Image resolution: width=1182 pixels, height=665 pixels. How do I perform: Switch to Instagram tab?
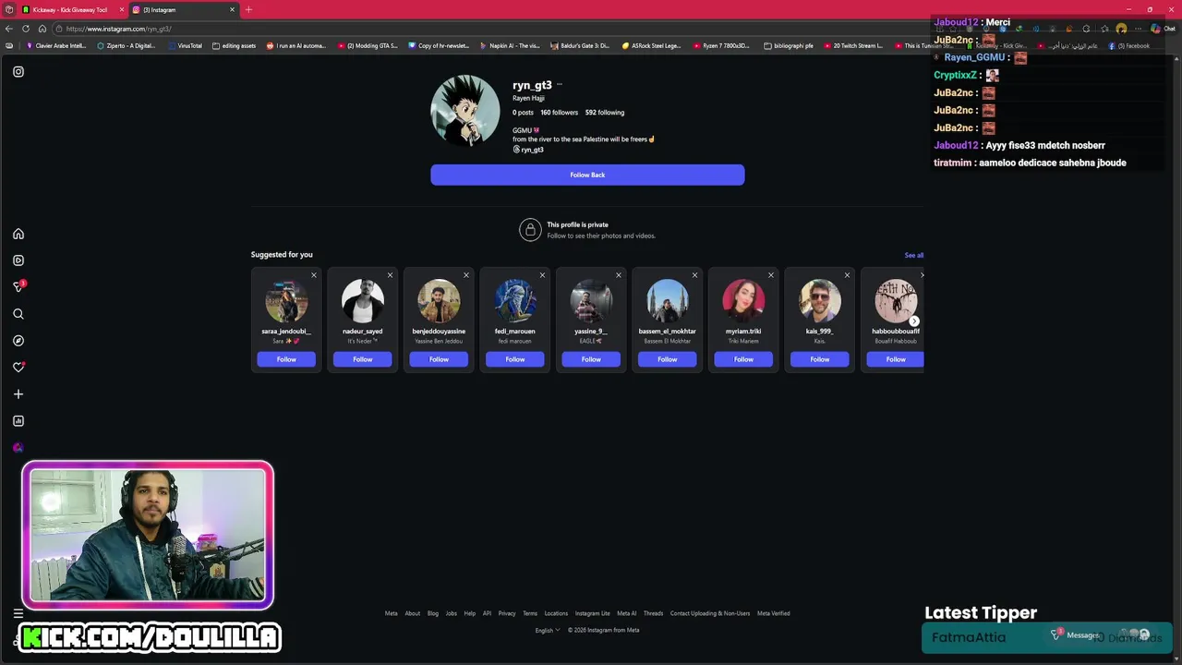[x=184, y=9]
